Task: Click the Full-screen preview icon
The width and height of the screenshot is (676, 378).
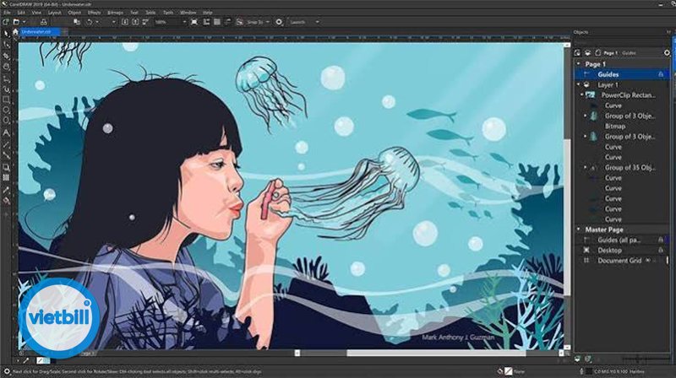Action: (194, 22)
